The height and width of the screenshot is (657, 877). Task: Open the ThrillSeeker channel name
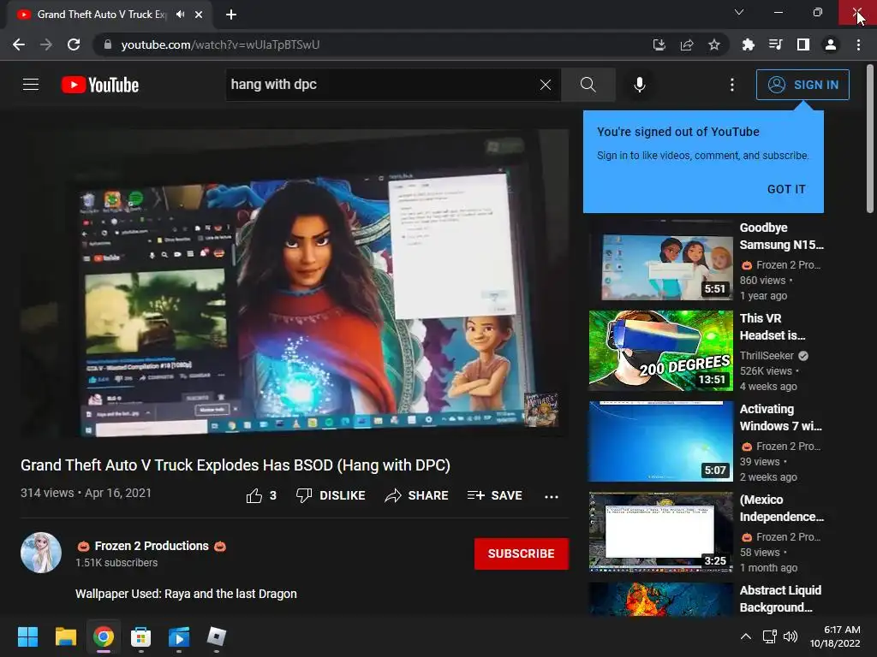767,356
